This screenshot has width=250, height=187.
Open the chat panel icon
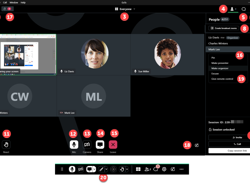pyautogui.click(x=243, y=9)
